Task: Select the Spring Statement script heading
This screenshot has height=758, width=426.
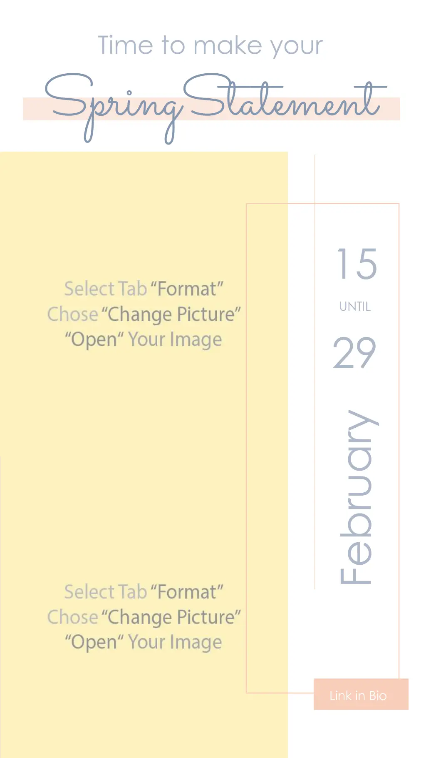Action: pyautogui.click(x=215, y=108)
